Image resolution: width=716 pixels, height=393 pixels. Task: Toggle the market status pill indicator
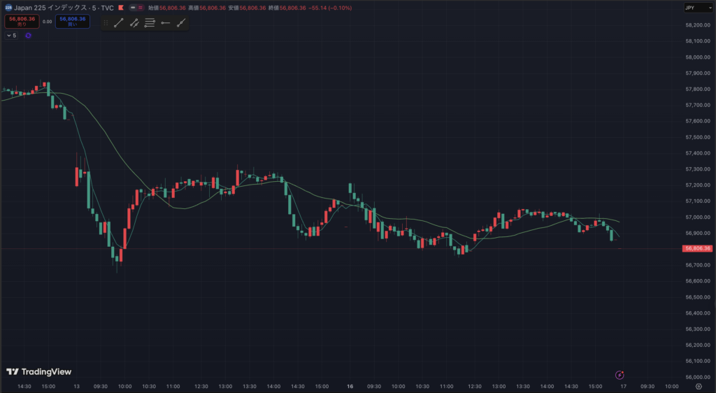tap(136, 8)
